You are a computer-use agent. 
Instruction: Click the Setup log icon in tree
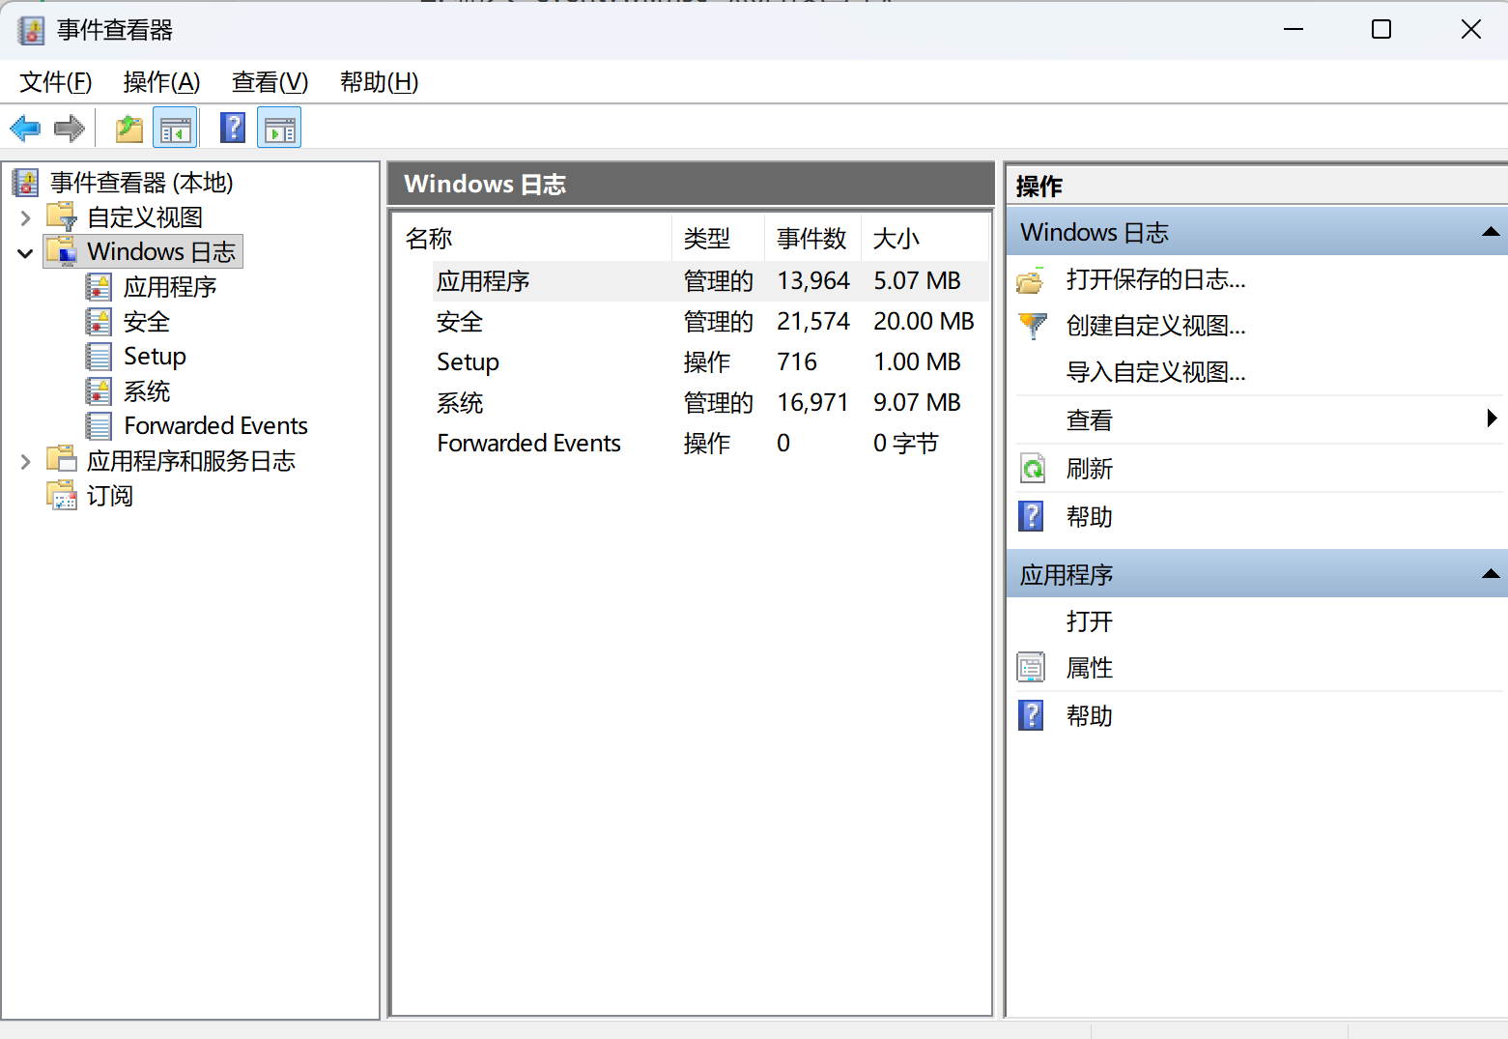(x=99, y=357)
